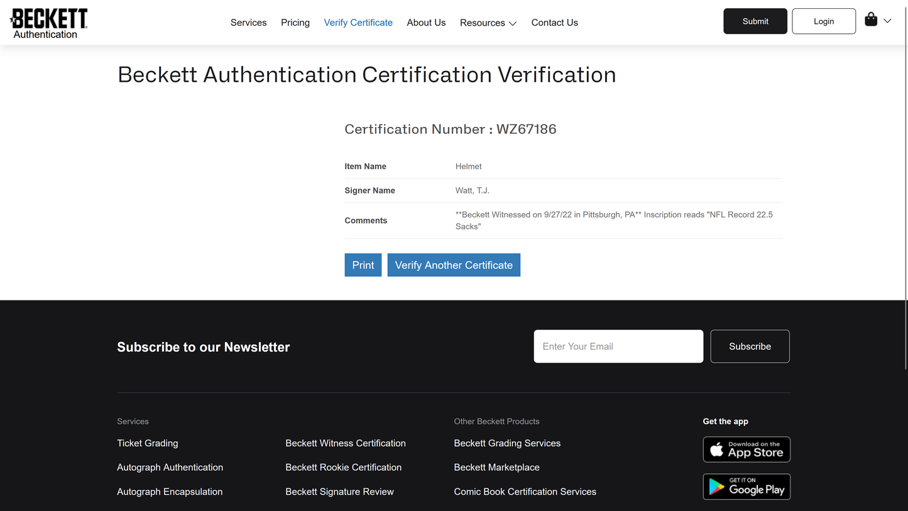Click the Beckett Authentication logo
908x511 pixels.
point(48,23)
